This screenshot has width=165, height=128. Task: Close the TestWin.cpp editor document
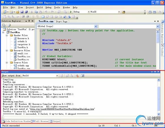click(158, 21)
